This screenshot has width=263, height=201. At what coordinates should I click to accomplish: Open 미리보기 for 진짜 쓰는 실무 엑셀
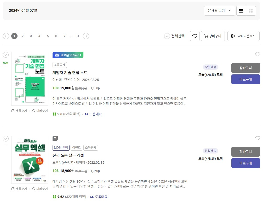40,189
